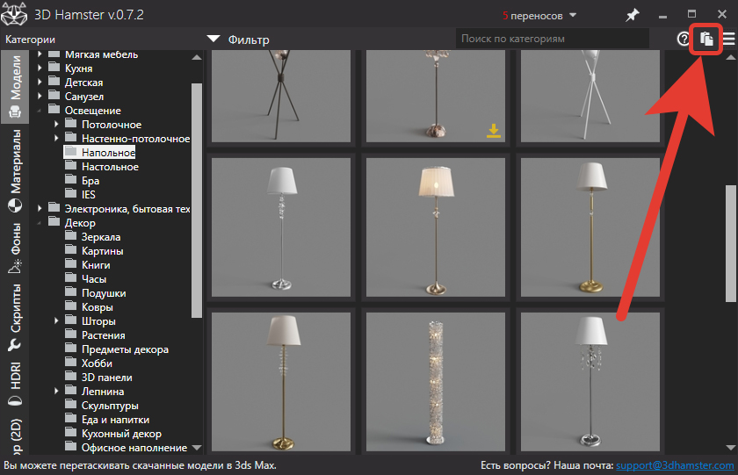Click the Подушки folder icon
The image size is (738, 475).
click(70, 292)
